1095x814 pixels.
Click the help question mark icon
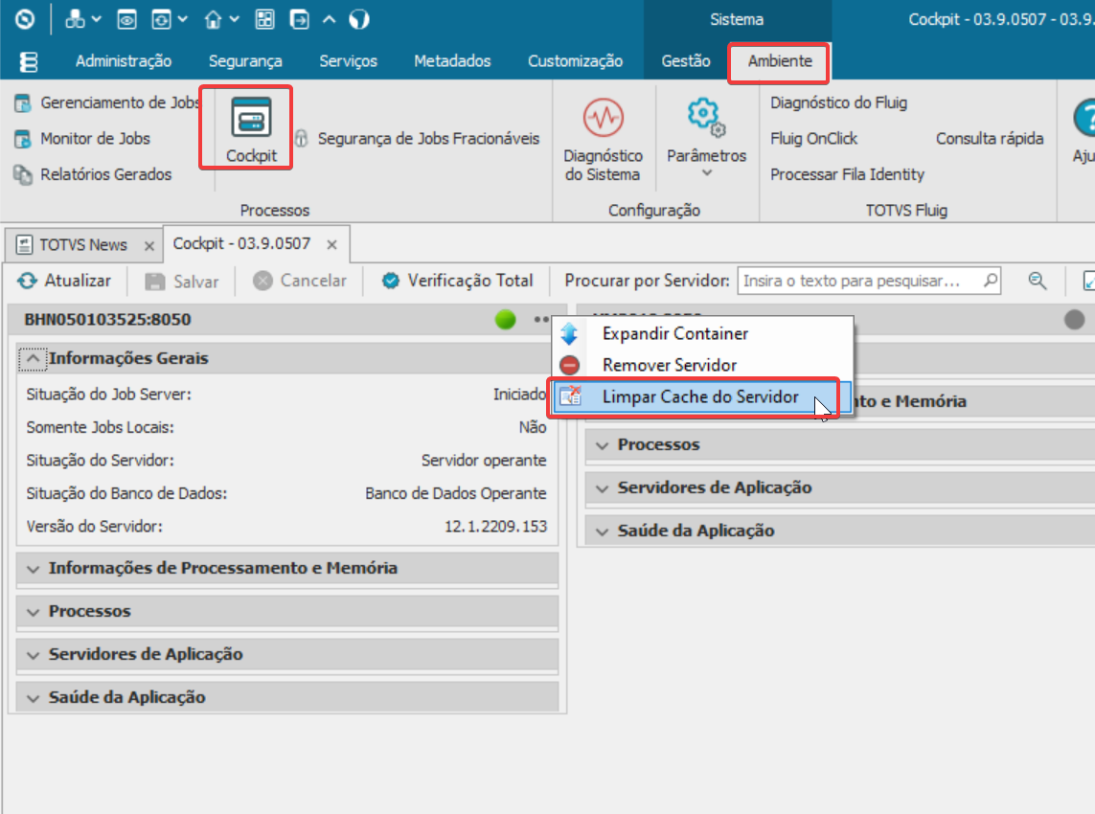click(x=1084, y=117)
